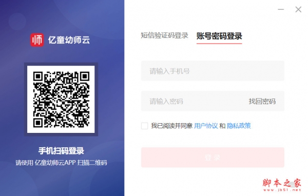Focus the 请输入手机号 phone number field
The height and width of the screenshot is (196, 308).
(x=213, y=71)
